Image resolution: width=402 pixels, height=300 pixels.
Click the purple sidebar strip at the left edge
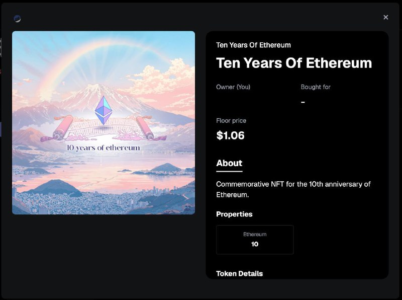pyautogui.click(x=1, y=129)
